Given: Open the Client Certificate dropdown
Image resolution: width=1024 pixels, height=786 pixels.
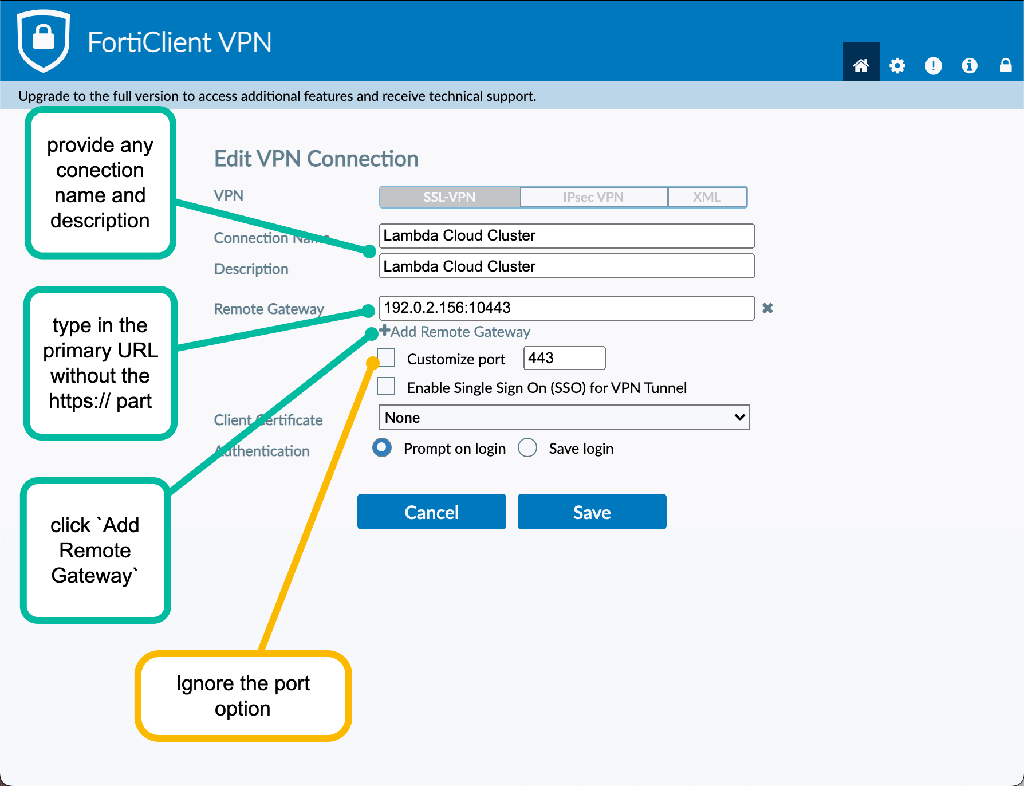Looking at the screenshot, I should coord(564,417).
